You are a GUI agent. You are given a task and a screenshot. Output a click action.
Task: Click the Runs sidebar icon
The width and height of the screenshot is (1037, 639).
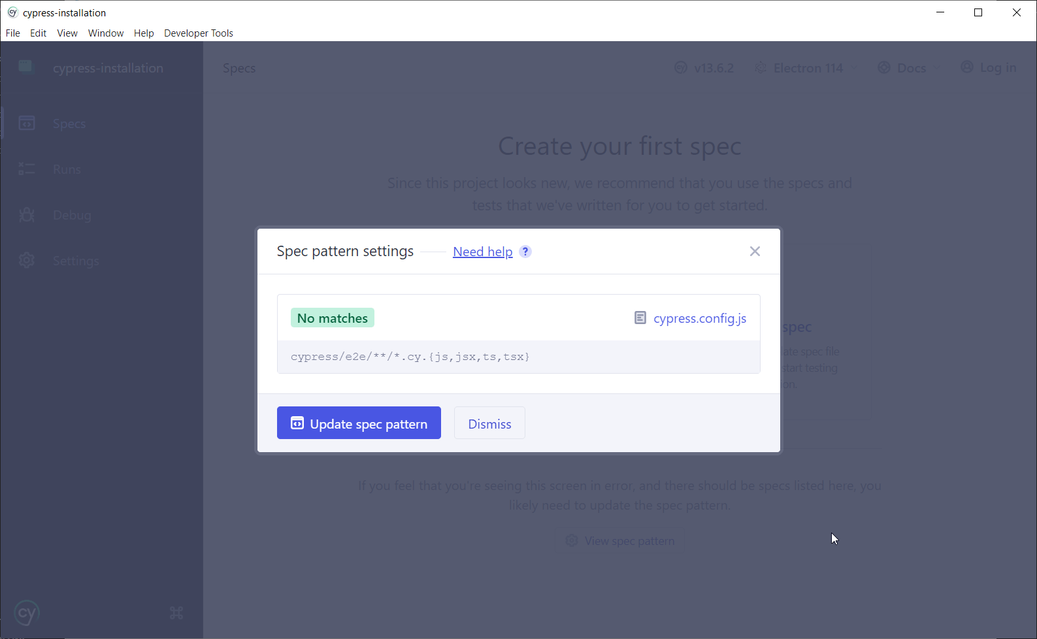click(x=27, y=169)
